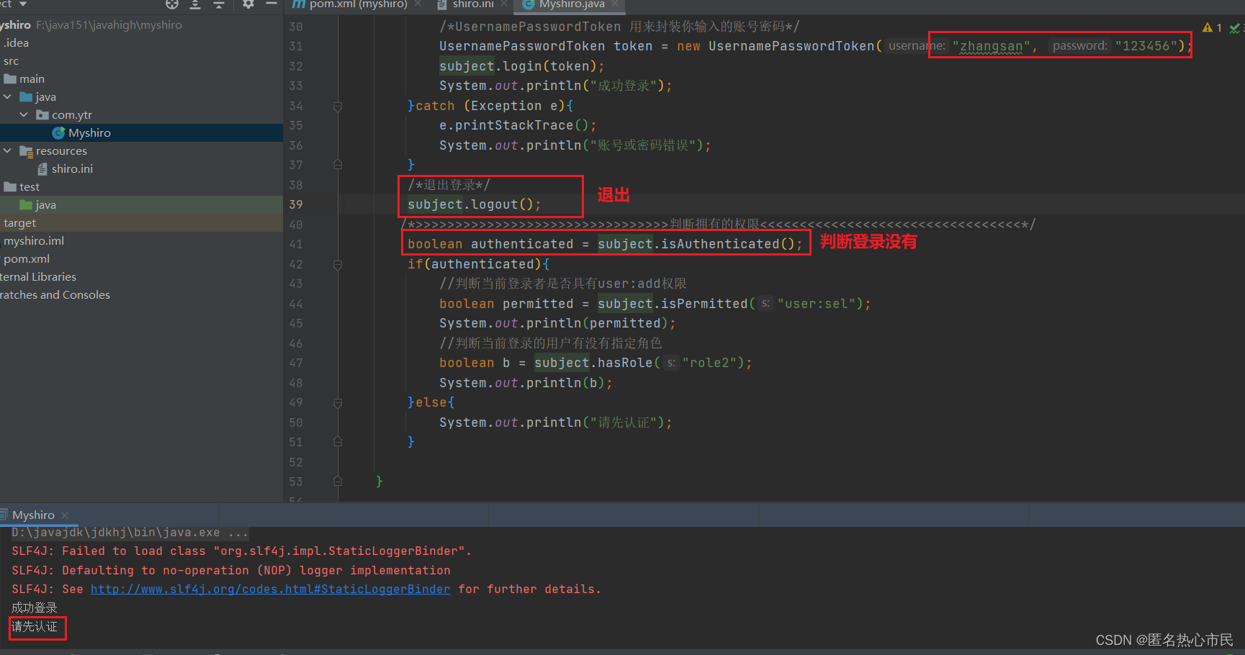Collapse the resources folder node
This screenshot has width=1245, height=655.
point(7,150)
